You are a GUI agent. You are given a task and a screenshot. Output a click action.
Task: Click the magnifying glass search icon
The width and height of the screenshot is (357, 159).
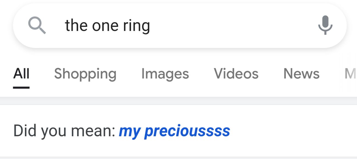click(37, 25)
